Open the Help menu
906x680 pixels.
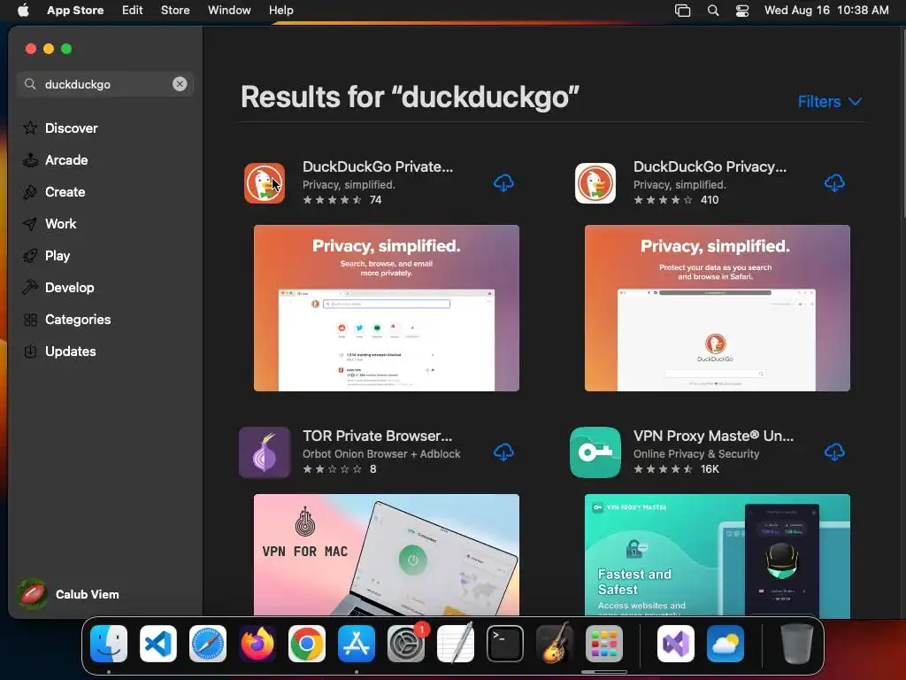280,11
